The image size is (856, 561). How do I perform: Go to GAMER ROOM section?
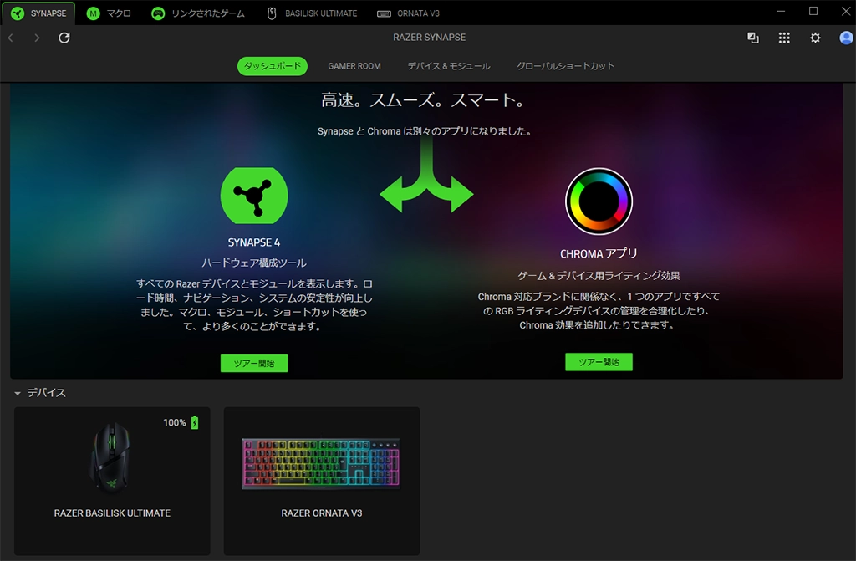pos(354,66)
